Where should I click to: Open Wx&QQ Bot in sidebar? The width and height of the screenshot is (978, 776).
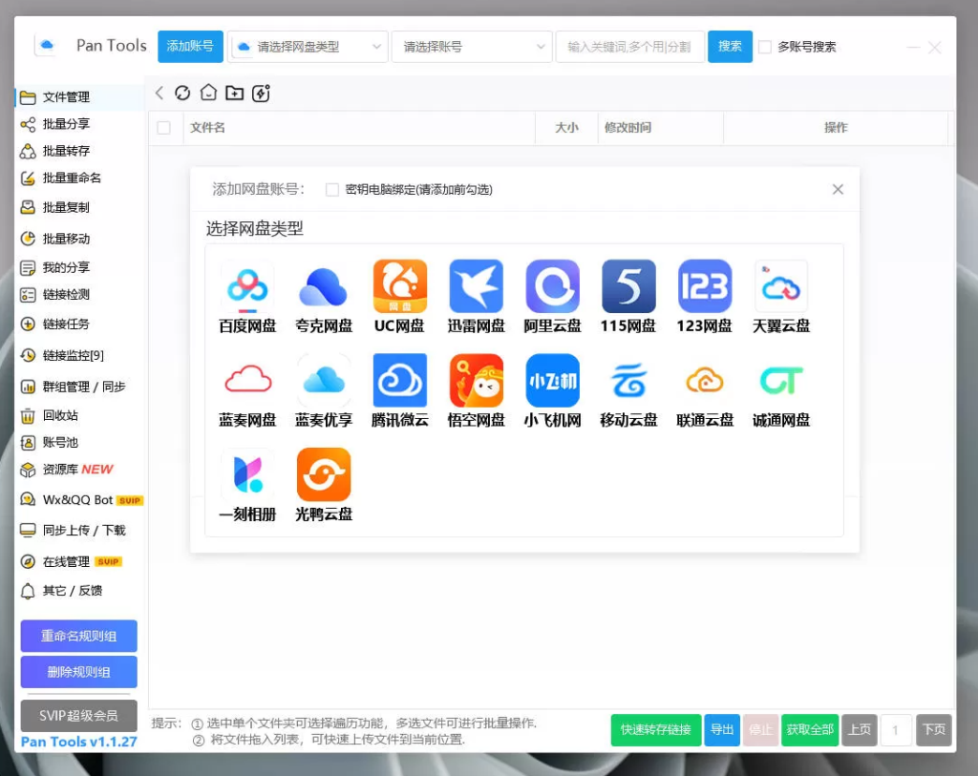coord(79,500)
